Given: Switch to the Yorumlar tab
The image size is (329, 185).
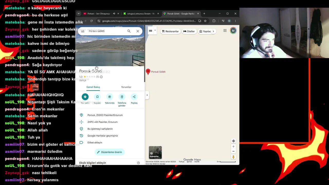Looking at the screenshot, I should click(126, 87).
